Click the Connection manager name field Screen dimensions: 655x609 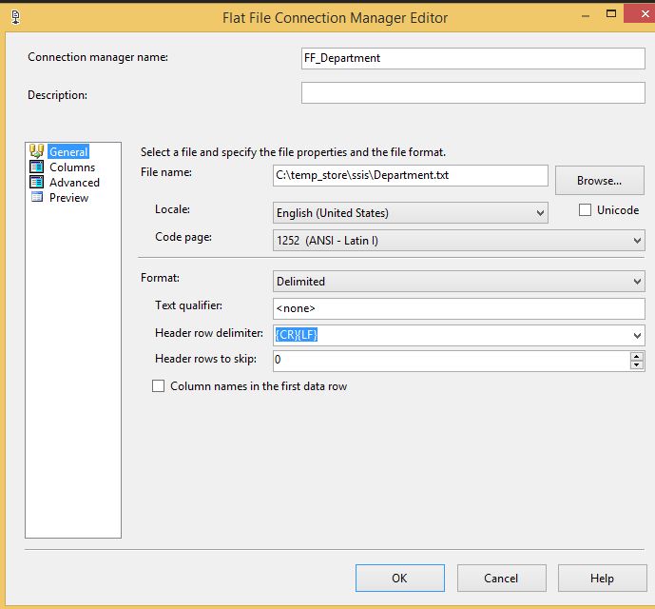[472, 58]
